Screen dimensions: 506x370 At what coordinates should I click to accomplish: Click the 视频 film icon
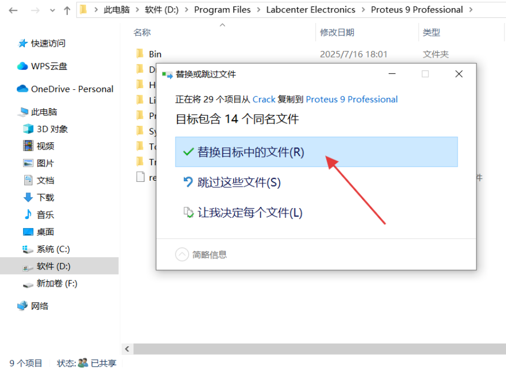(28, 146)
